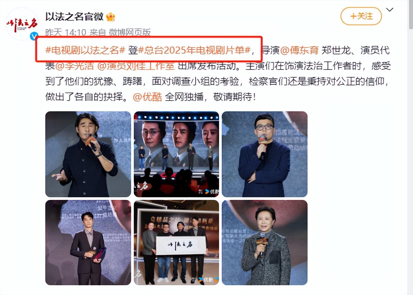Click the 昨天 14:10 post timestamp
413x295 pixels.
66,33
